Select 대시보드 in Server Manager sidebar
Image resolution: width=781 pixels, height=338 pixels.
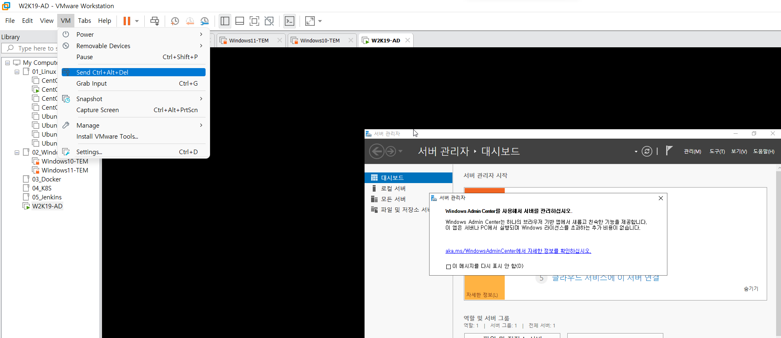[408, 178]
